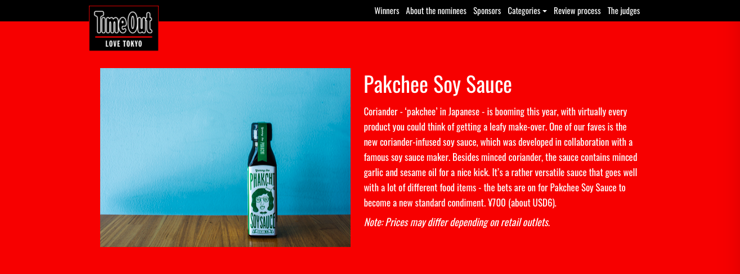Expand the Categories dropdown menu
740x274 pixels.
click(x=527, y=11)
